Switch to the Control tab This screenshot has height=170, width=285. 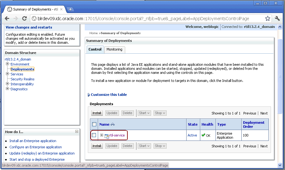coord(95,49)
